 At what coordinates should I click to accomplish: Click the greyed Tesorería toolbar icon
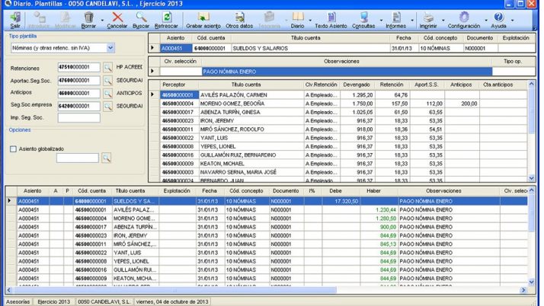(269, 18)
